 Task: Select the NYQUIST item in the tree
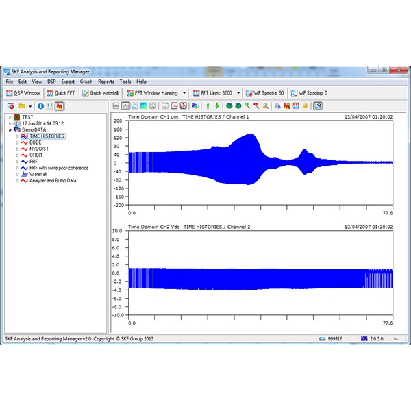tap(42, 149)
